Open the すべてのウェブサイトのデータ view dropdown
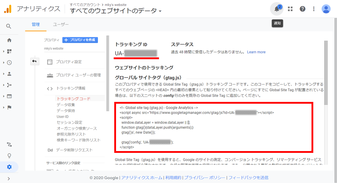337x183 pixels. click(x=116, y=11)
